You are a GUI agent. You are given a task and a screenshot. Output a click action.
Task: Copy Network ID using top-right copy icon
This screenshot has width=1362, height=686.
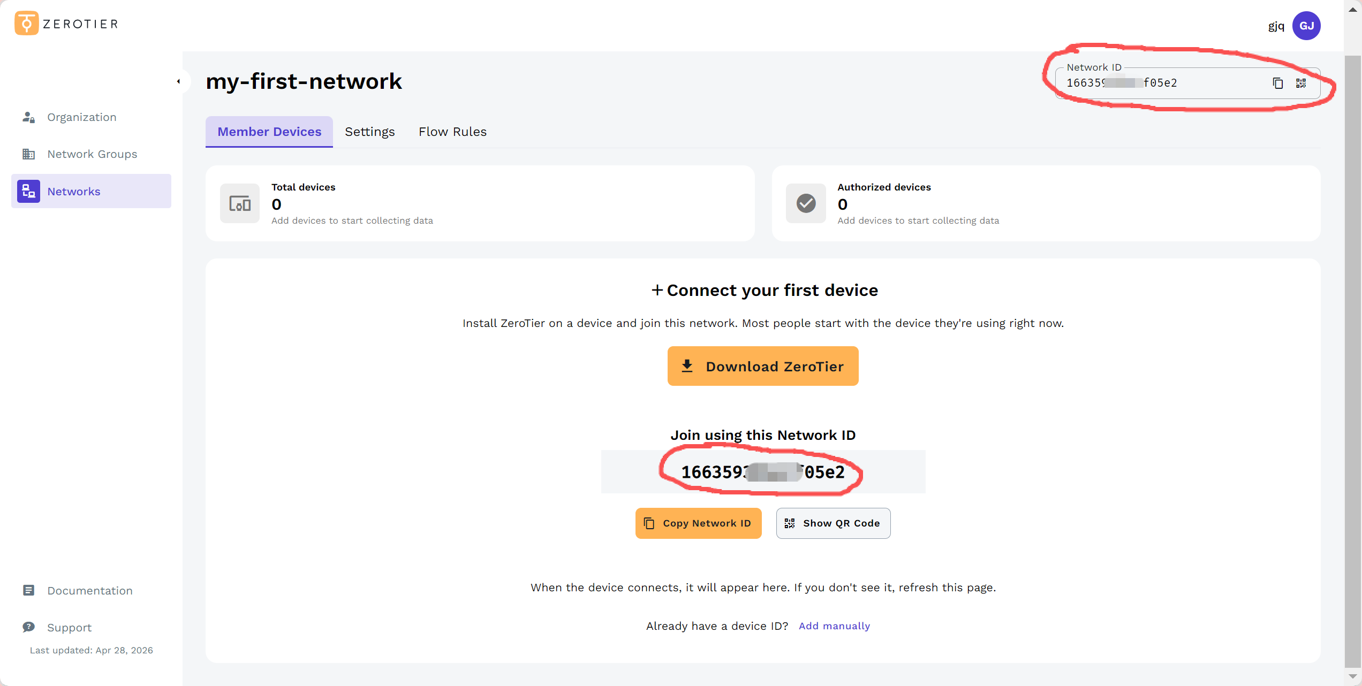[x=1278, y=83]
